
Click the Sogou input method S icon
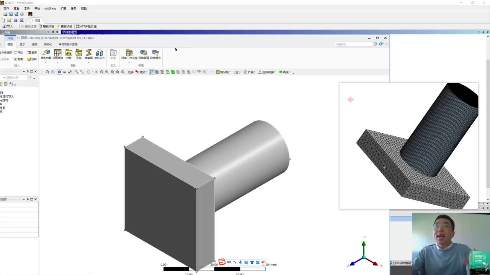click(222, 262)
